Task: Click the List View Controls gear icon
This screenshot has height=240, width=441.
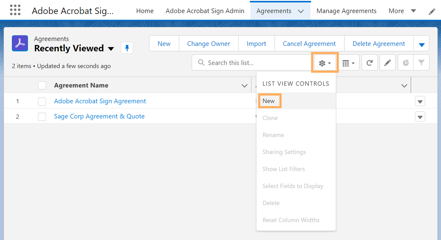Action: click(x=325, y=63)
